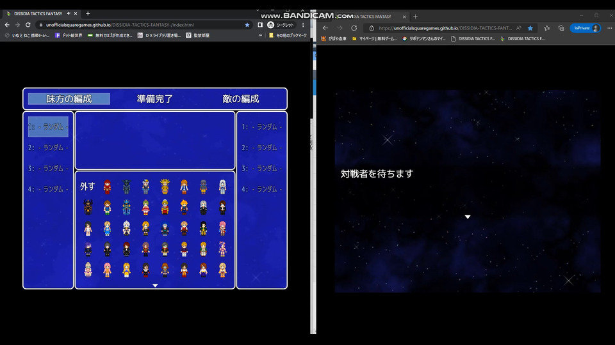The image size is (615, 345).
Task: Select ally slot 2 ランダム
Action: click(x=48, y=148)
